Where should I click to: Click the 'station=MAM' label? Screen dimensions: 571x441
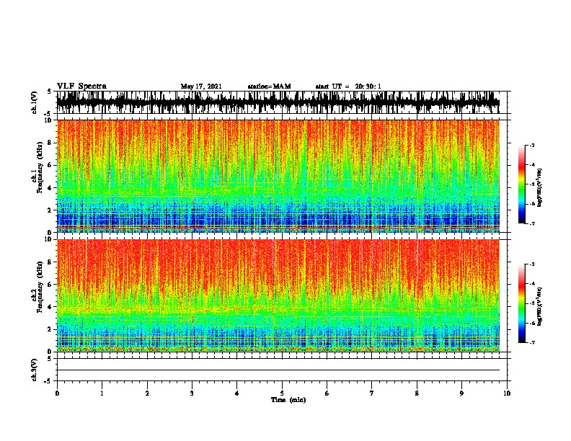coord(269,86)
